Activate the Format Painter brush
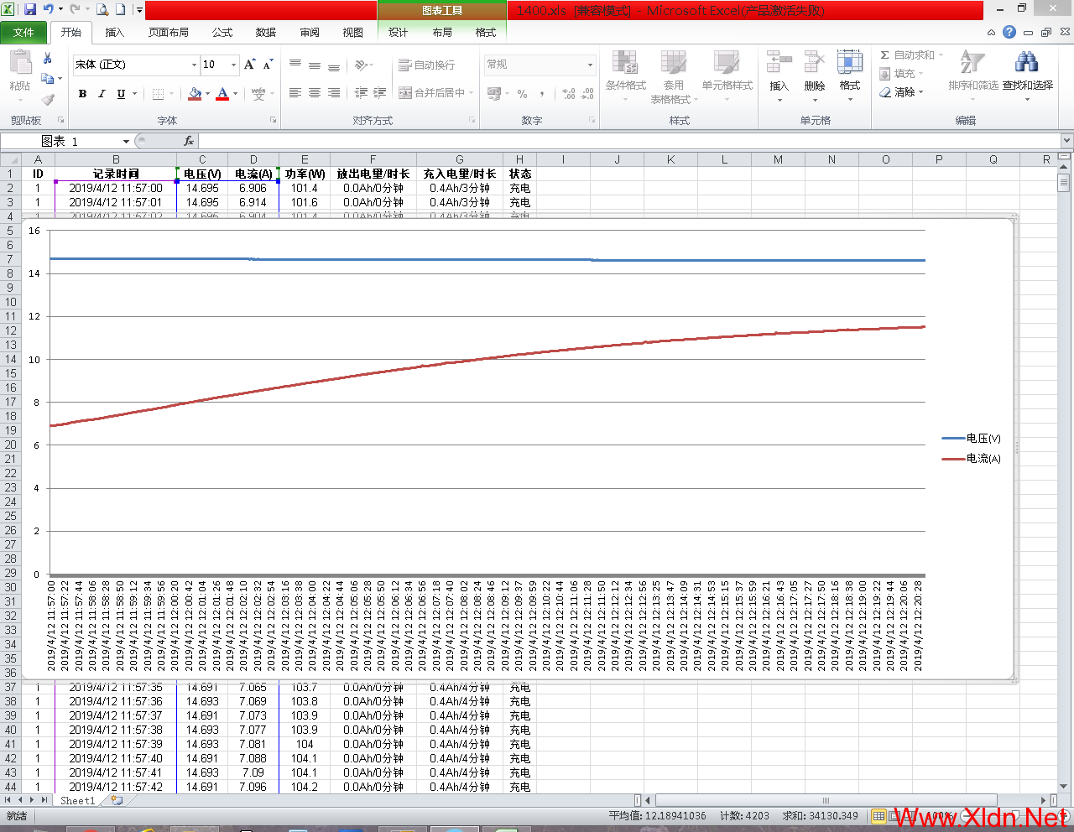The width and height of the screenshot is (1074, 832). [48, 99]
